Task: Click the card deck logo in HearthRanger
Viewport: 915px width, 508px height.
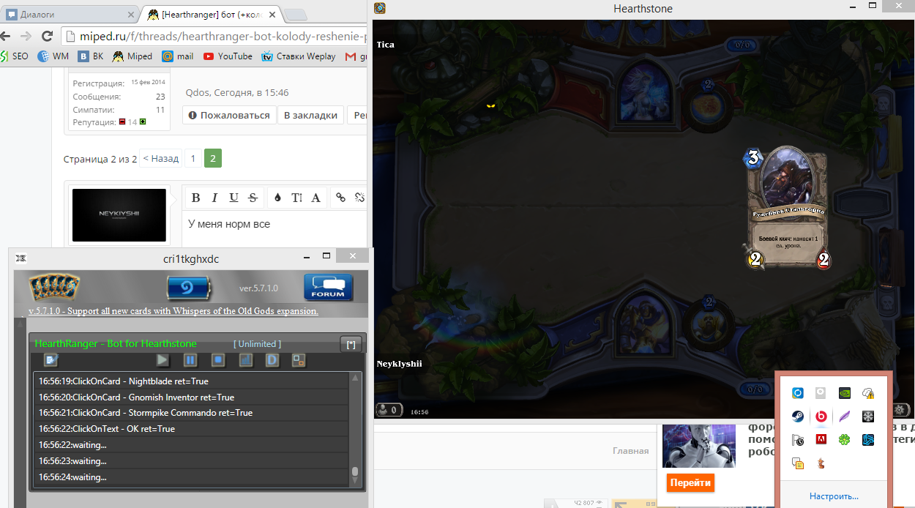Action: (x=54, y=286)
